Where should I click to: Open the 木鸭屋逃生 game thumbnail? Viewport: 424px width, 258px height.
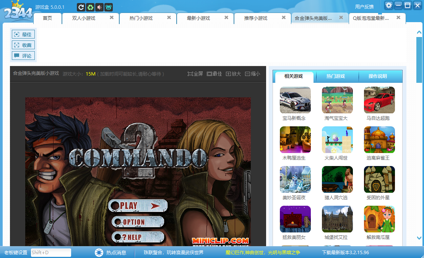[295, 140]
